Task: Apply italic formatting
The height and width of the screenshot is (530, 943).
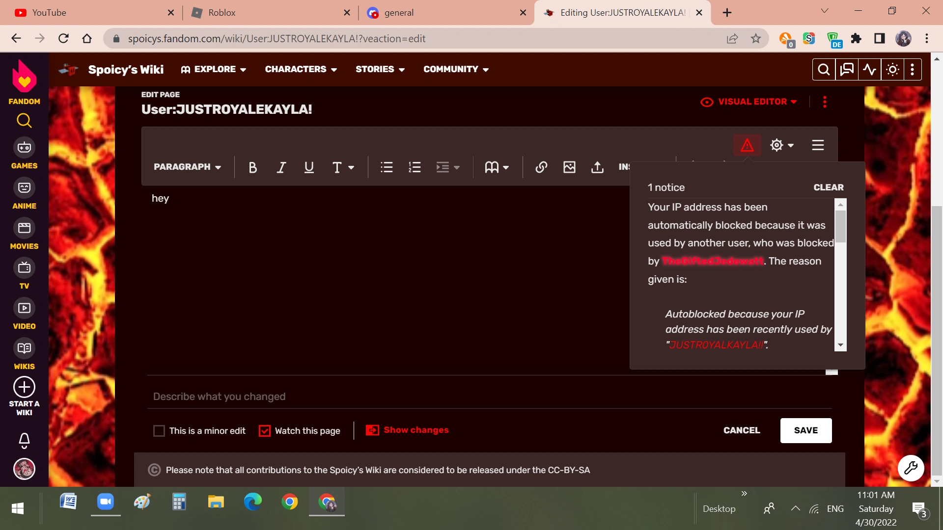Action: (280, 167)
